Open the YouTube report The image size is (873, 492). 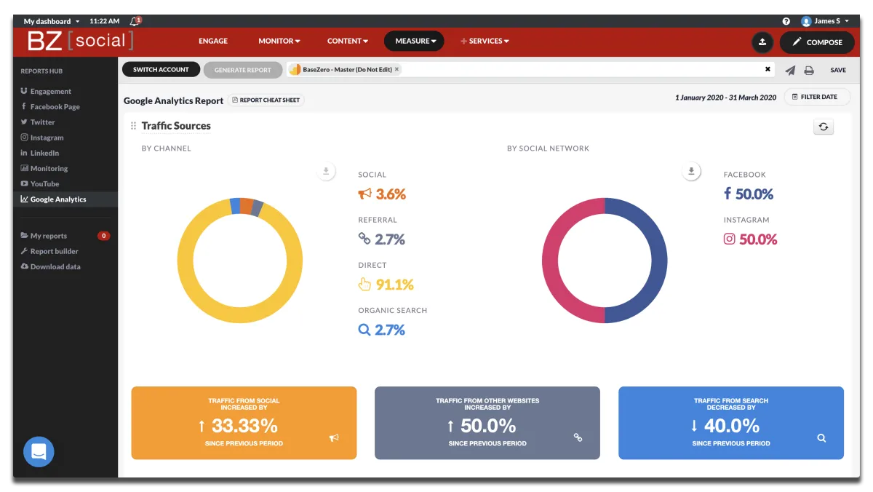tap(40, 184)
